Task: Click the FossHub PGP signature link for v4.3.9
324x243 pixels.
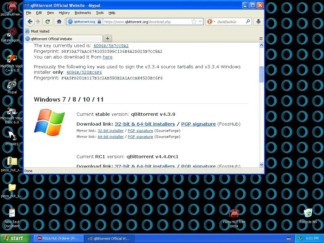Action: (198, 124)
